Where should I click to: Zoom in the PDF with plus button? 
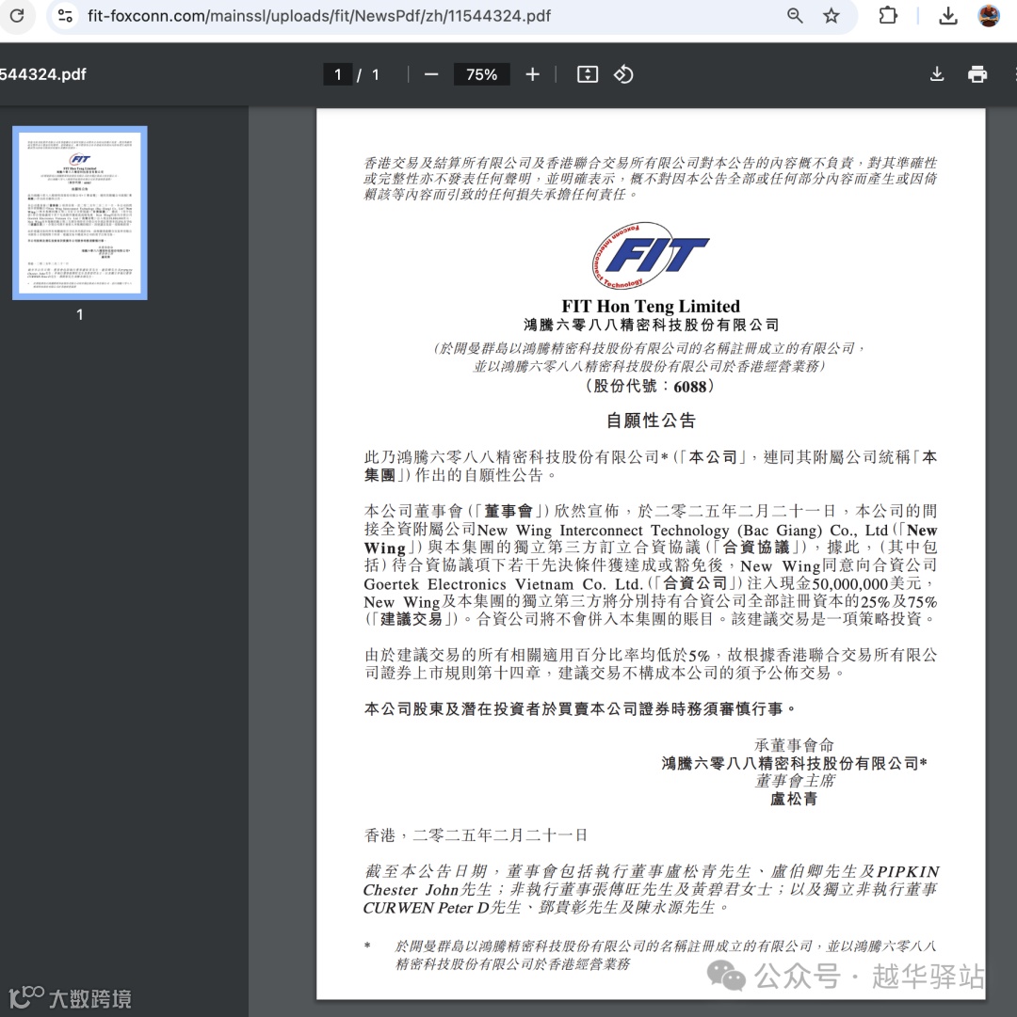click(533, 74)
